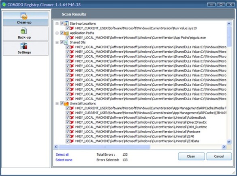Image resolution: width=237 pixels, height=176 pixels.
Task: Select the Shared Dlls label
Action: (77, 42)
